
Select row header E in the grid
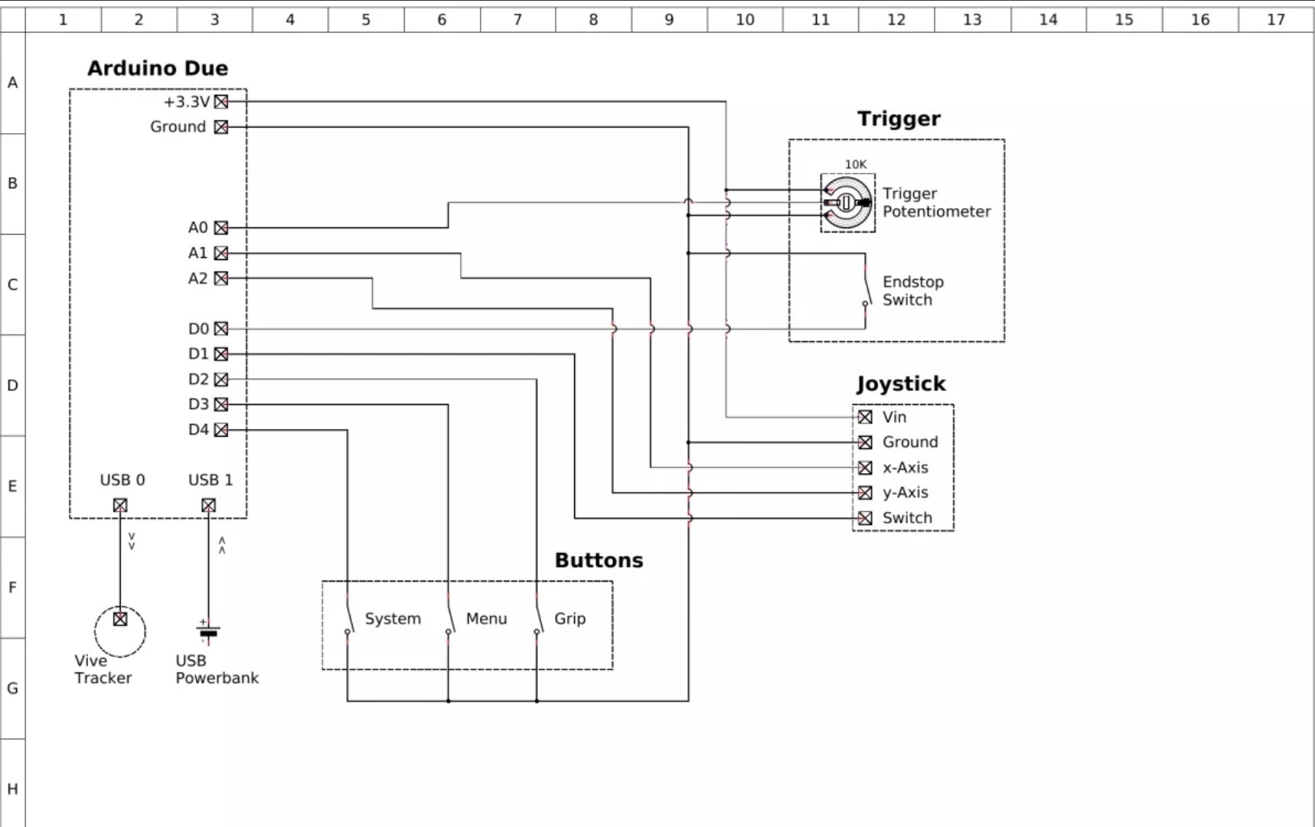pos(12,484)
